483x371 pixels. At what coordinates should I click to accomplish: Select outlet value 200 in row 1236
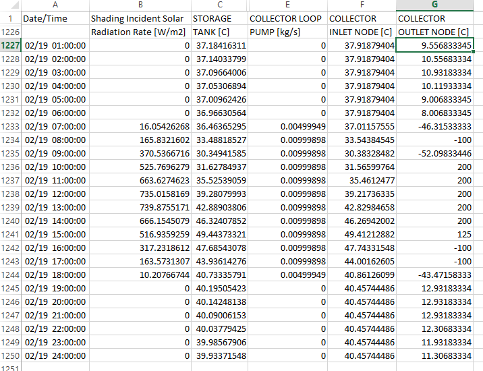pos(434,167)
